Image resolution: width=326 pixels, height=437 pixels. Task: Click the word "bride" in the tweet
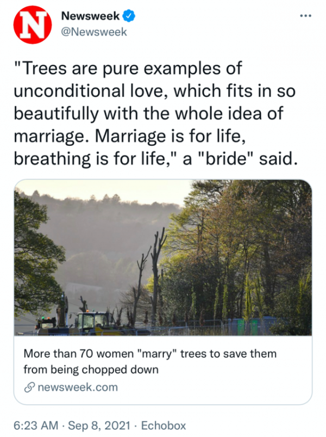click(x=226, y=159)
